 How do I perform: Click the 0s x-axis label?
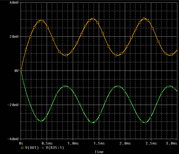point(21,143)
